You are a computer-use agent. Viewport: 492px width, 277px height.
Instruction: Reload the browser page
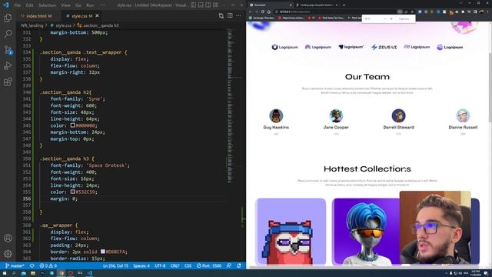[x=263, y=12]
